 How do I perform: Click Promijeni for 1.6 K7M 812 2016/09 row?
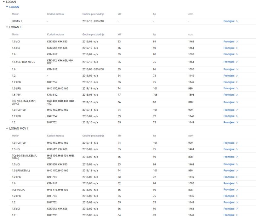tap(229, 54)
